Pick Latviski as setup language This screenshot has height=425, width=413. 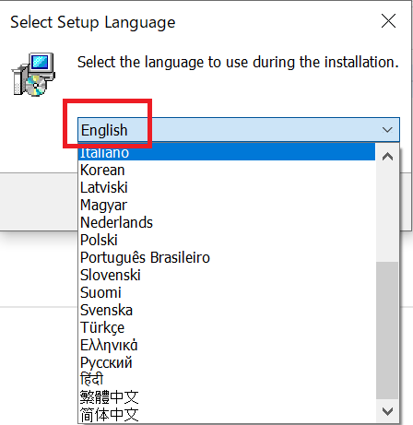click(227, 187)
